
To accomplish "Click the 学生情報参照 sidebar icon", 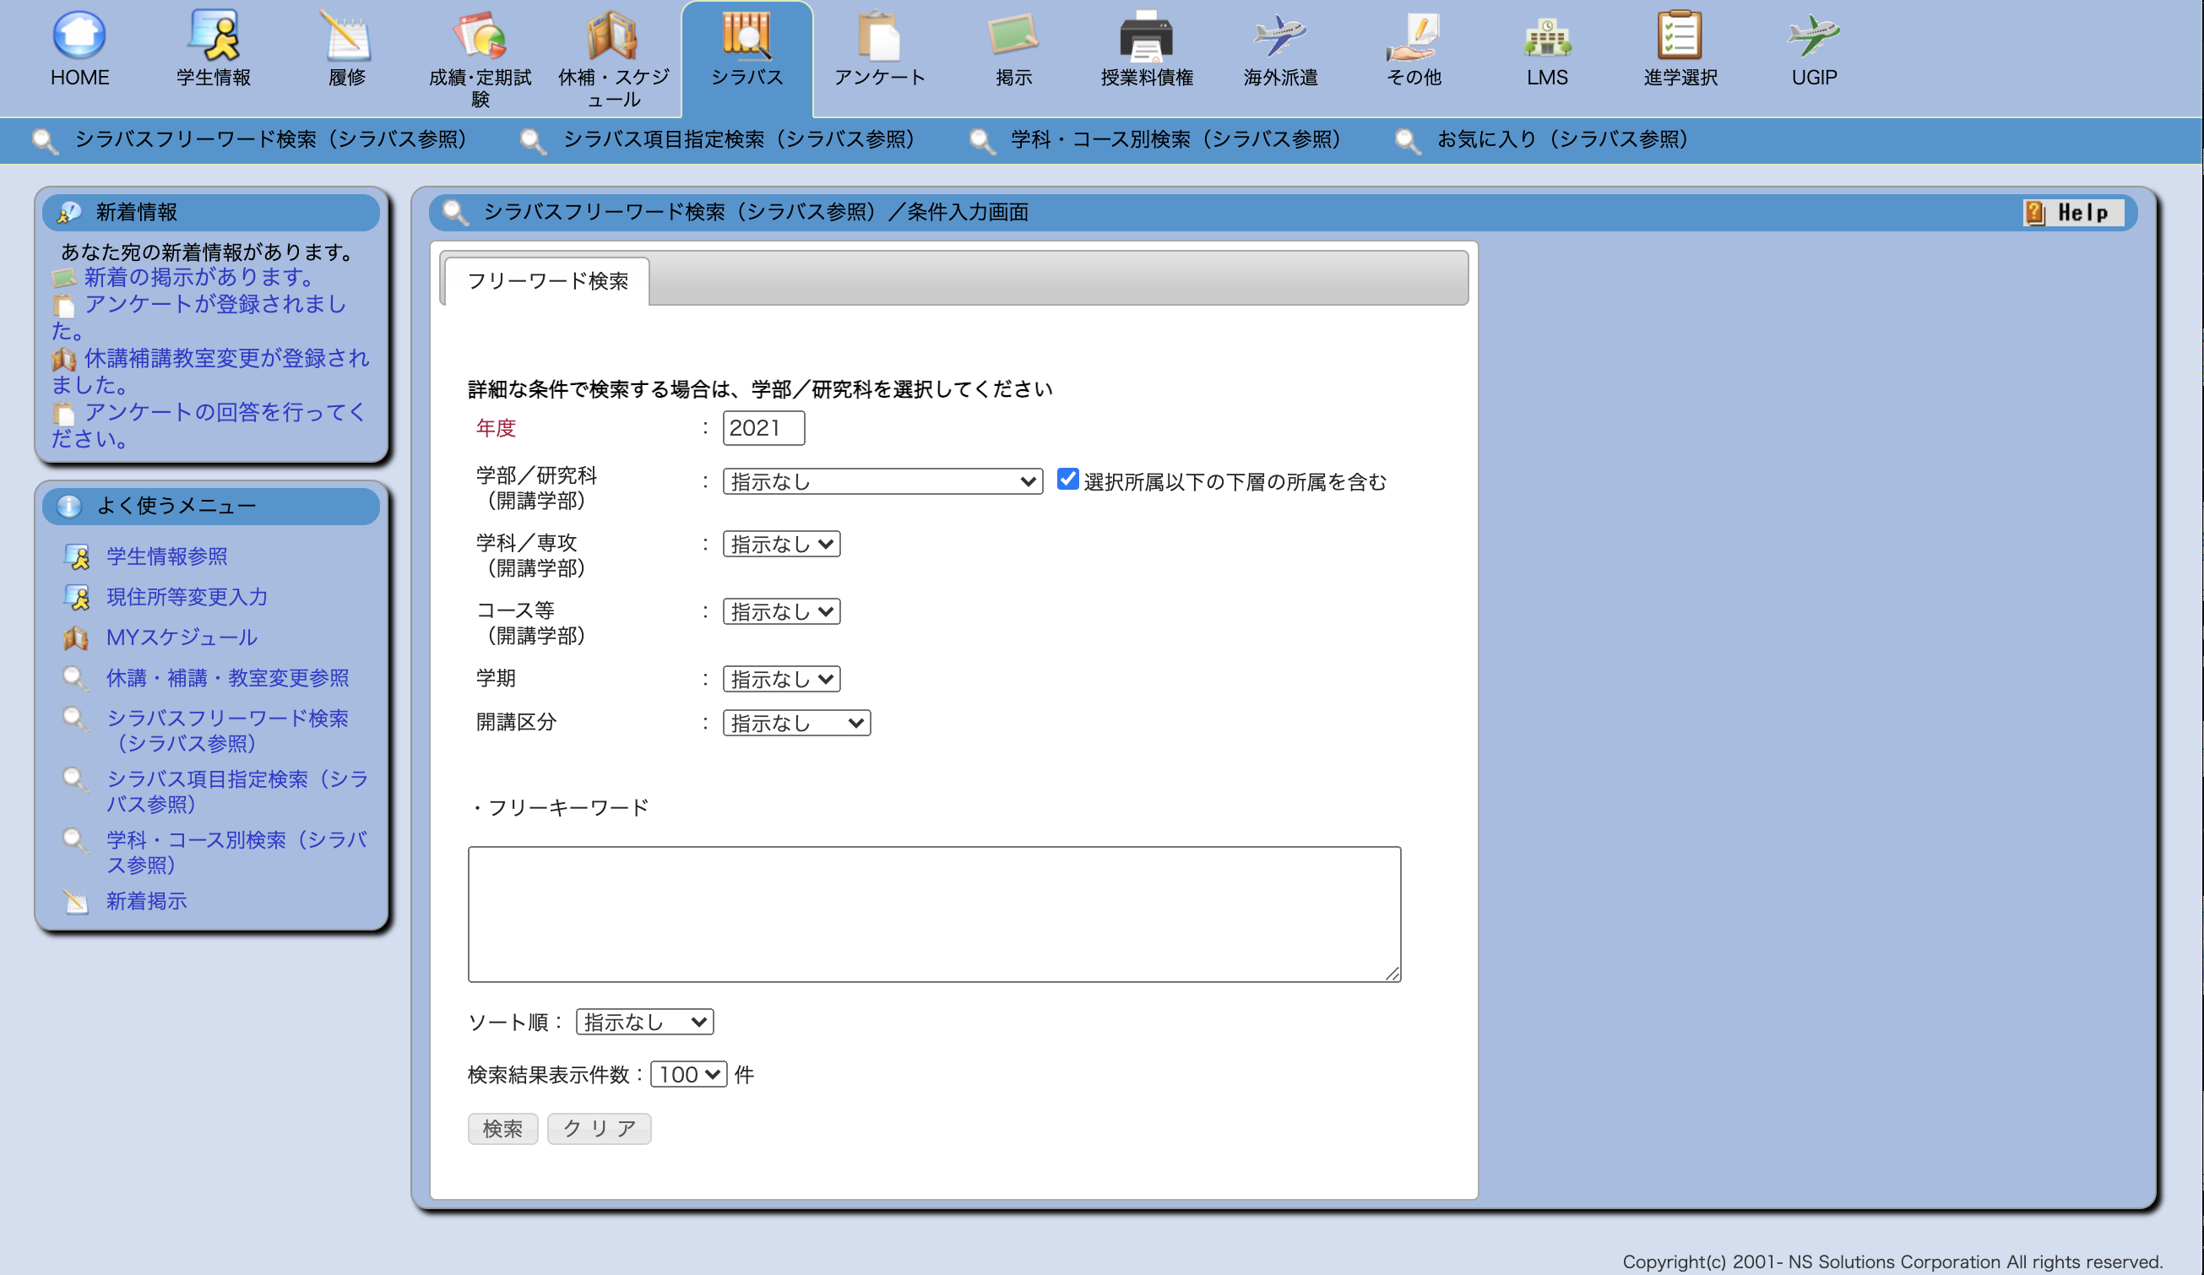I will tap(76, 556).
